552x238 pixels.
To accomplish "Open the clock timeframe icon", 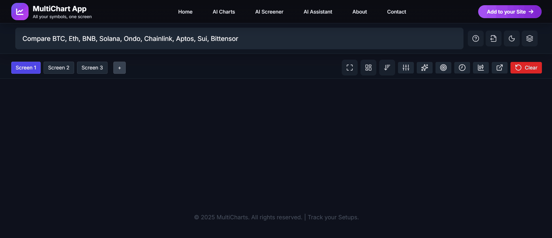I will coord(462,68).
